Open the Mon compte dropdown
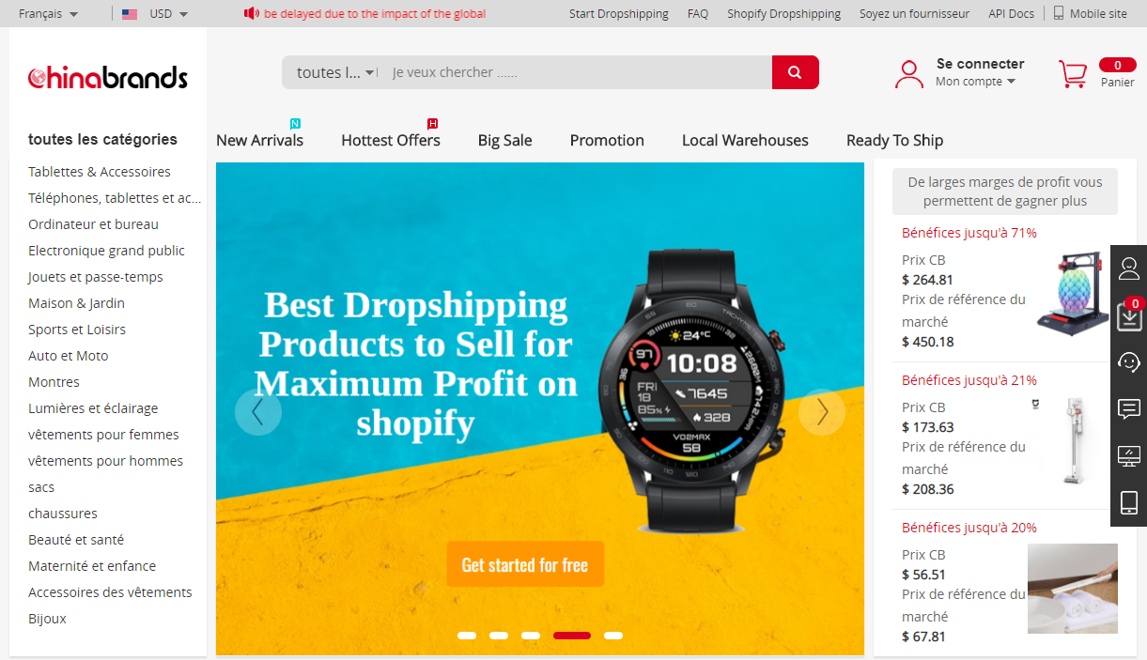The width and height of the screenshot is (1147, 660). (975, 82)
